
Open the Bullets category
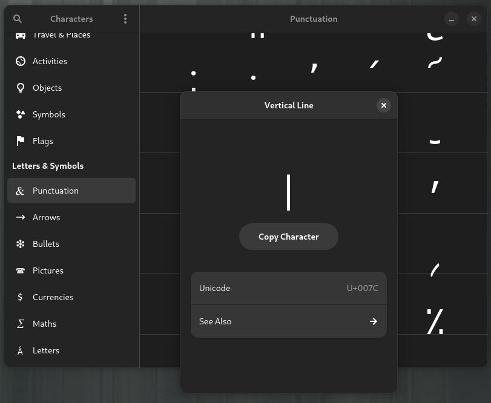click(71, 244)
